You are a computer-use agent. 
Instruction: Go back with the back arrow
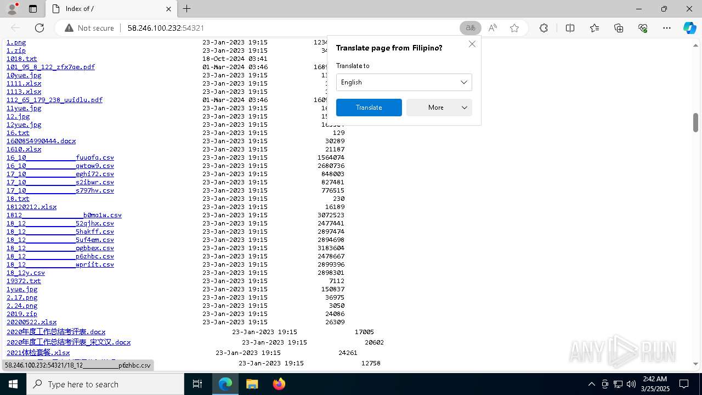tap(16, 28)
